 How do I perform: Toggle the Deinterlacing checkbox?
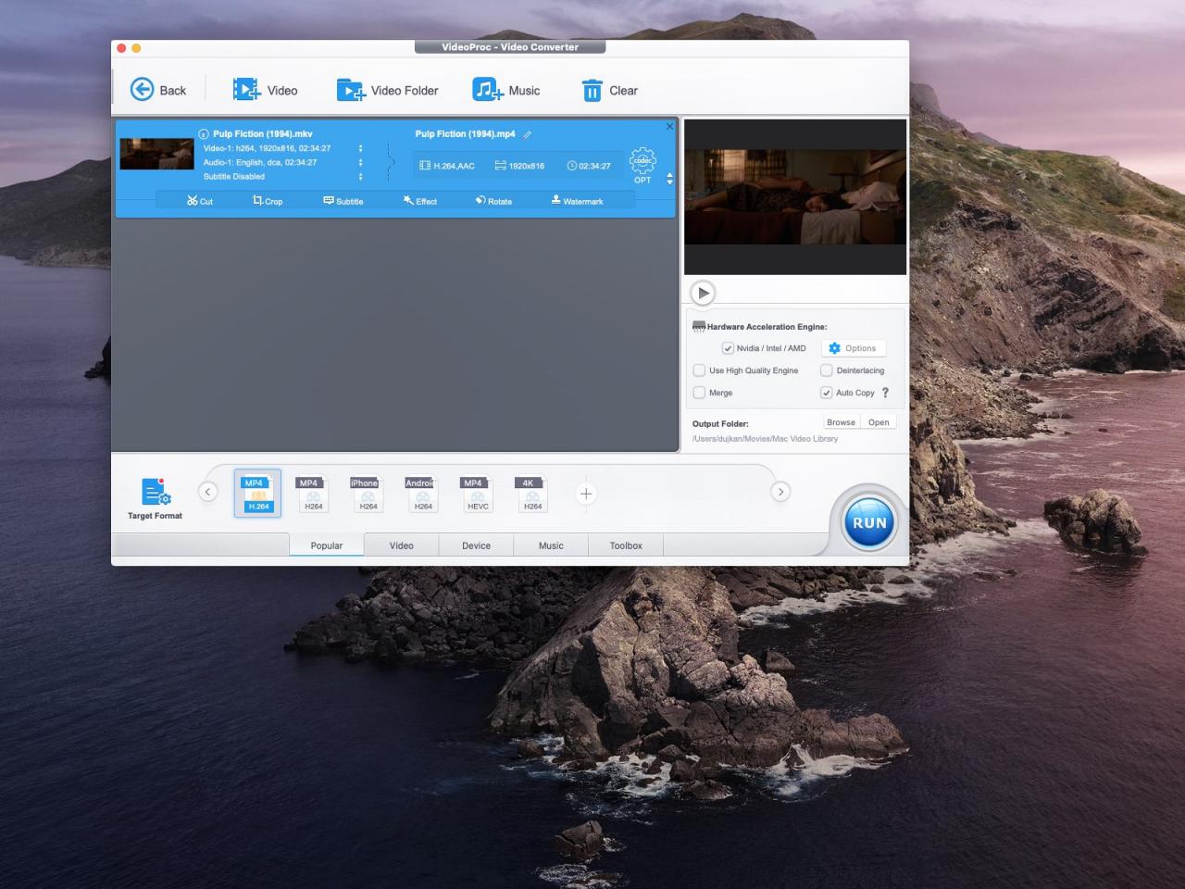coord(827,370)
